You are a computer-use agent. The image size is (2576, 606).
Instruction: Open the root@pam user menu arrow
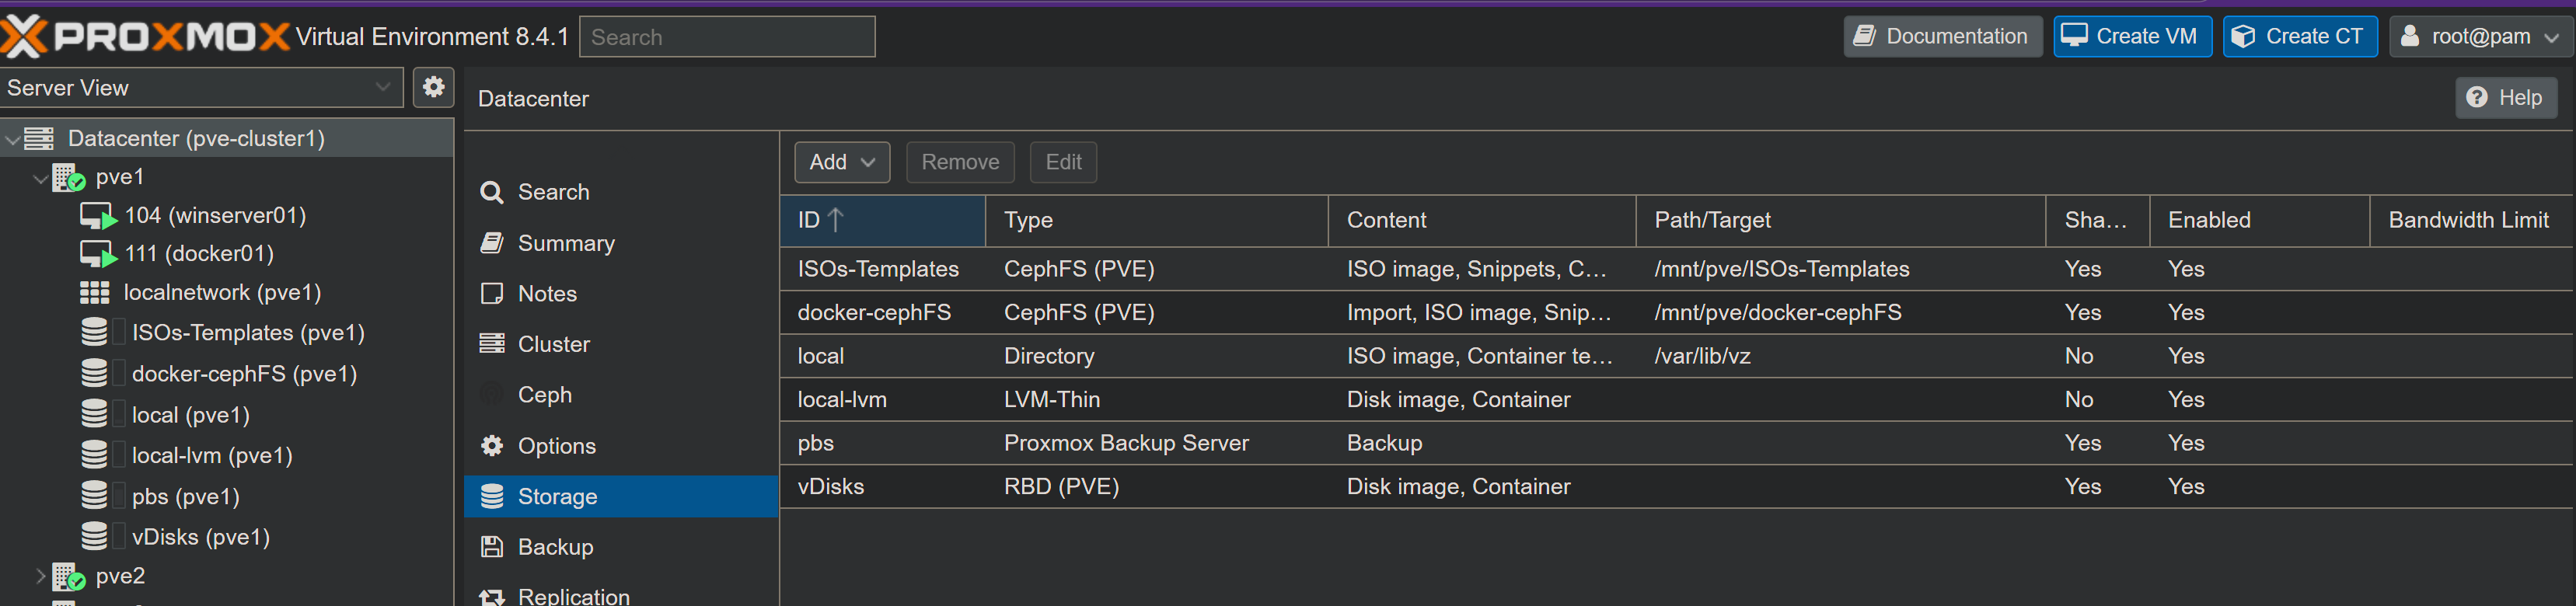(2551, 37)
